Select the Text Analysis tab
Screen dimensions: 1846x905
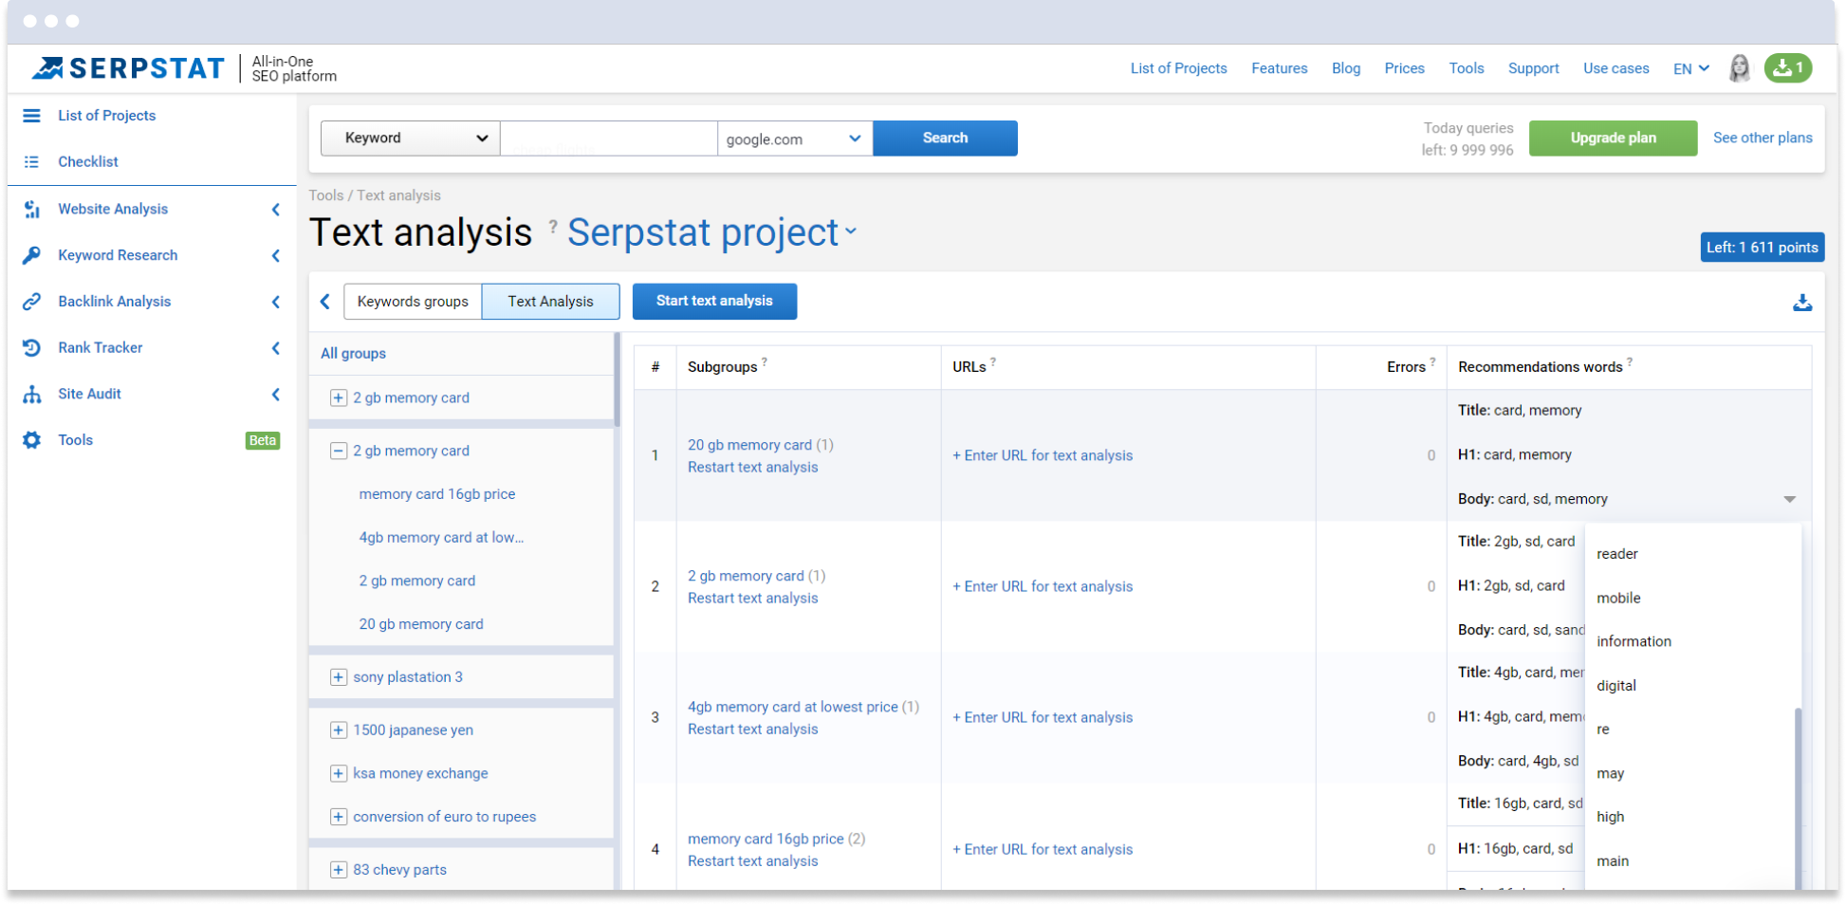coord(550,302)
